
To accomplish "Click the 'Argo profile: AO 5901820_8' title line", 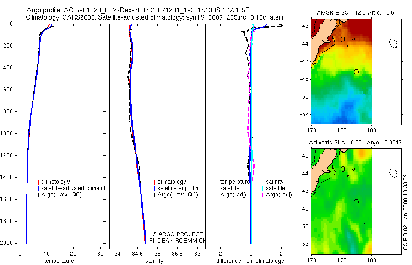I will pos(138,10).
